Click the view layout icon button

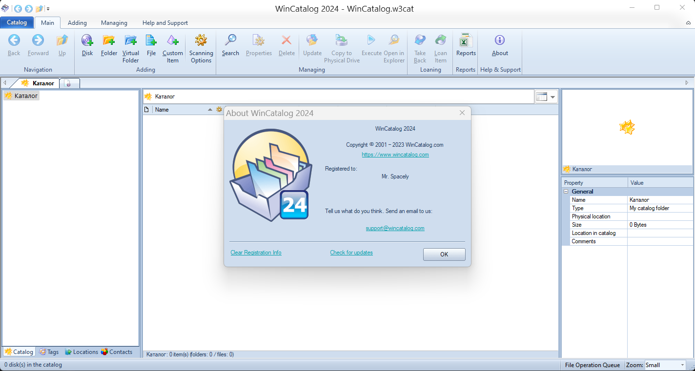(542, 97)
